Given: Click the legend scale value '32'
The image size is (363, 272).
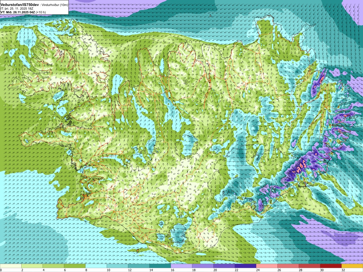Looking at the screenshot, I should tap(343, 270).
